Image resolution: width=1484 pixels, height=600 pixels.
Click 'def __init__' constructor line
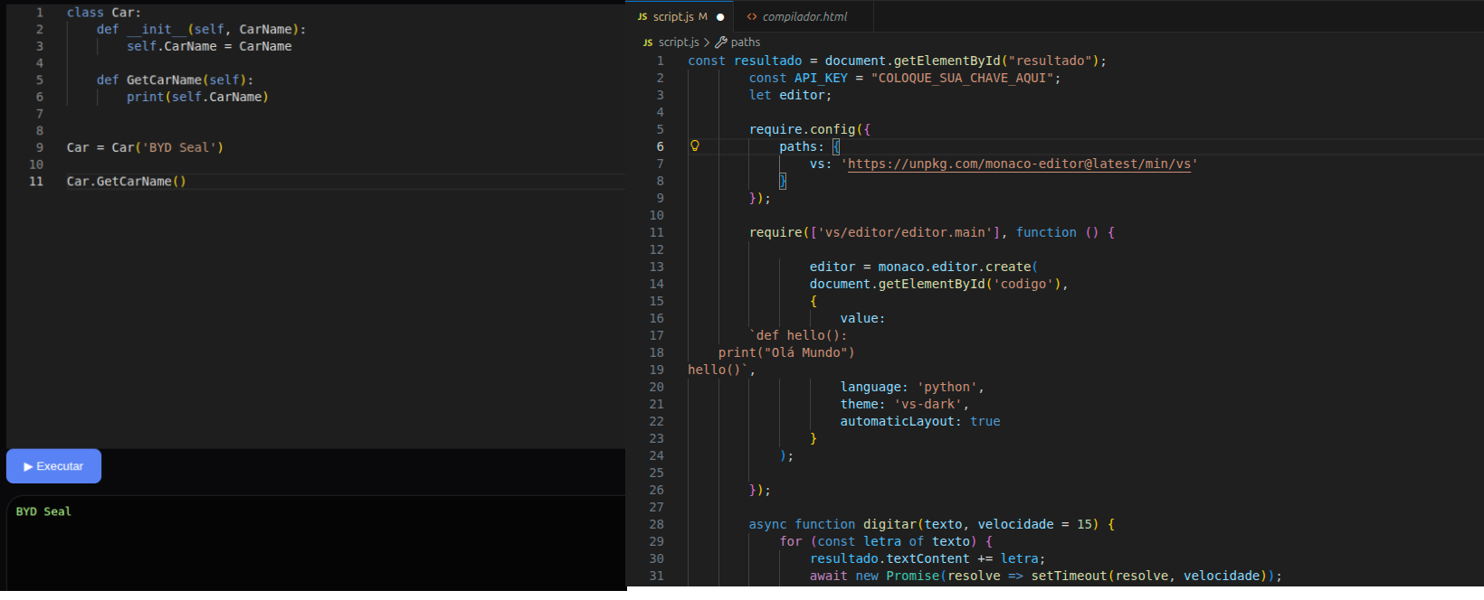(201, 29)
